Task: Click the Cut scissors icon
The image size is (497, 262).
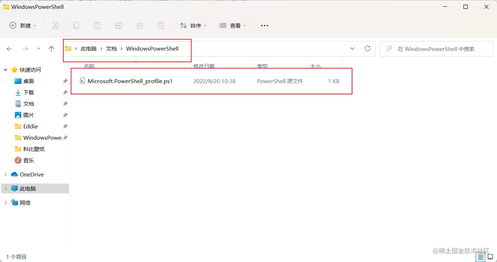Action: 55,25
